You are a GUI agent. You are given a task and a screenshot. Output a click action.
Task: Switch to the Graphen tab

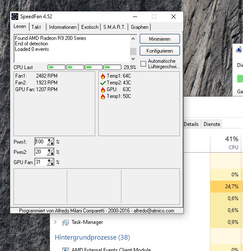140,27
